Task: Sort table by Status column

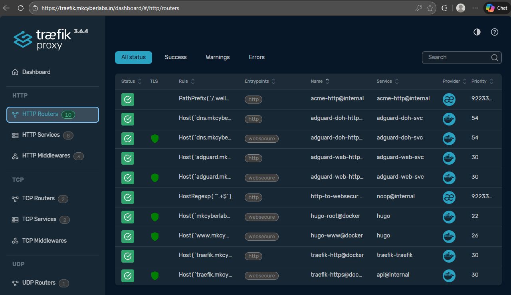Action: pyautogui.click(x=132, y=81)
